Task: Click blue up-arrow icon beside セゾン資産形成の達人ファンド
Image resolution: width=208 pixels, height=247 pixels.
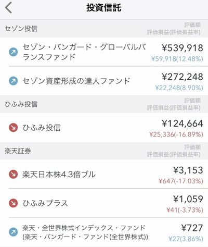Action: pos(14,81)
